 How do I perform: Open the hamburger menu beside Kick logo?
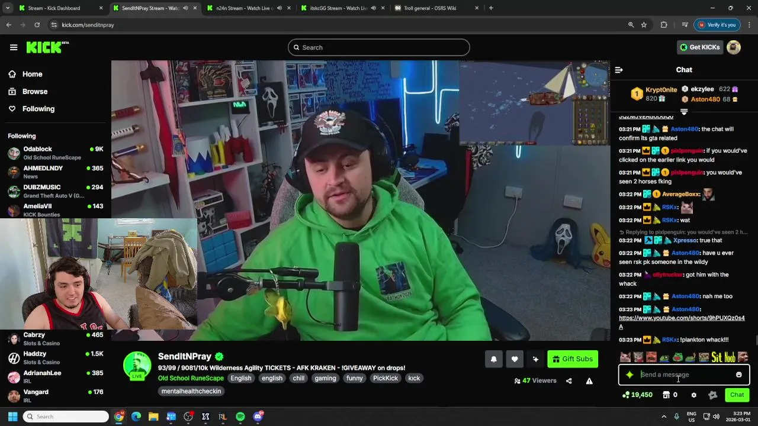click(x=14, y=47)
